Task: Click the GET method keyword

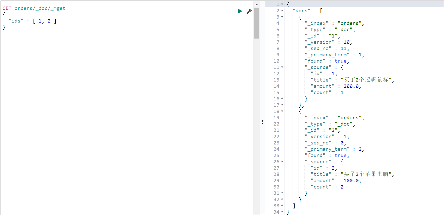Action: point(7,8)
